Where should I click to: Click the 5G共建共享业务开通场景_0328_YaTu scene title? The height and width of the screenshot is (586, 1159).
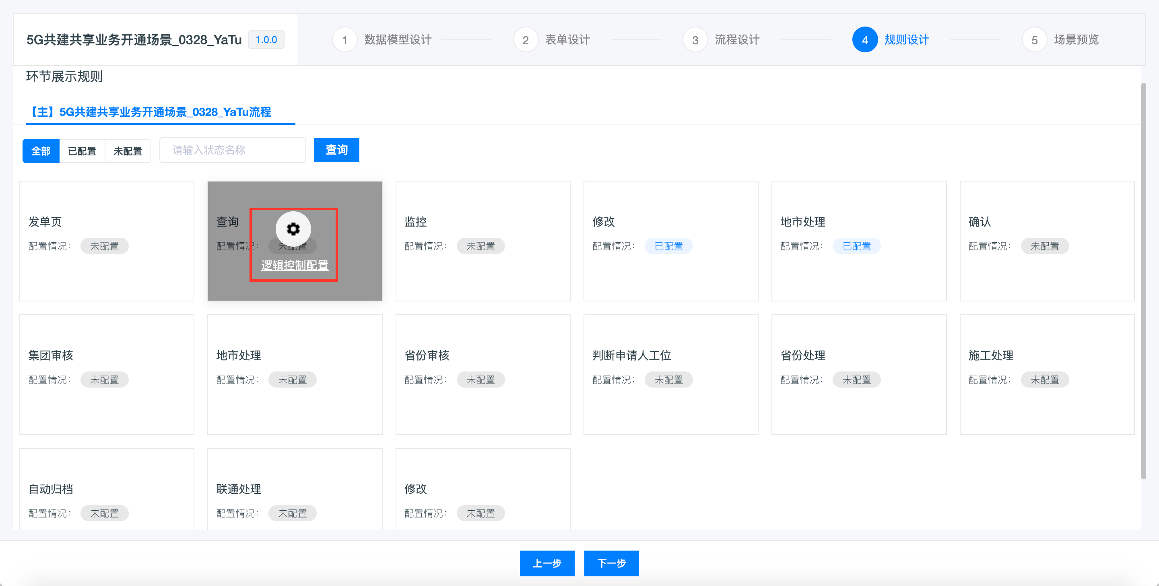pos(134,39)
